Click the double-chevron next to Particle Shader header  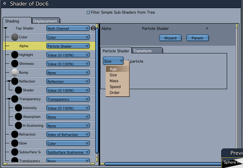207,28
